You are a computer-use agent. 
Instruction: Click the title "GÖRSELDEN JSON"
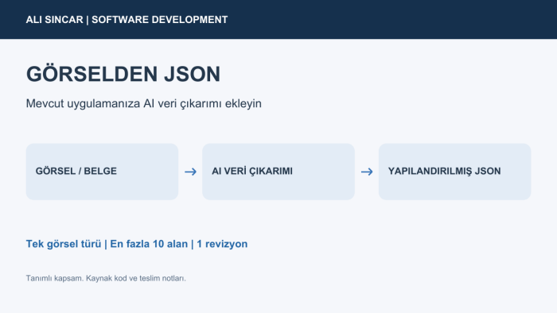click(123, 74)
